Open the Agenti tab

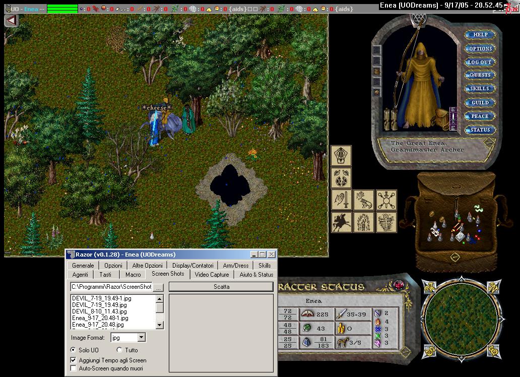coord(80,275)
